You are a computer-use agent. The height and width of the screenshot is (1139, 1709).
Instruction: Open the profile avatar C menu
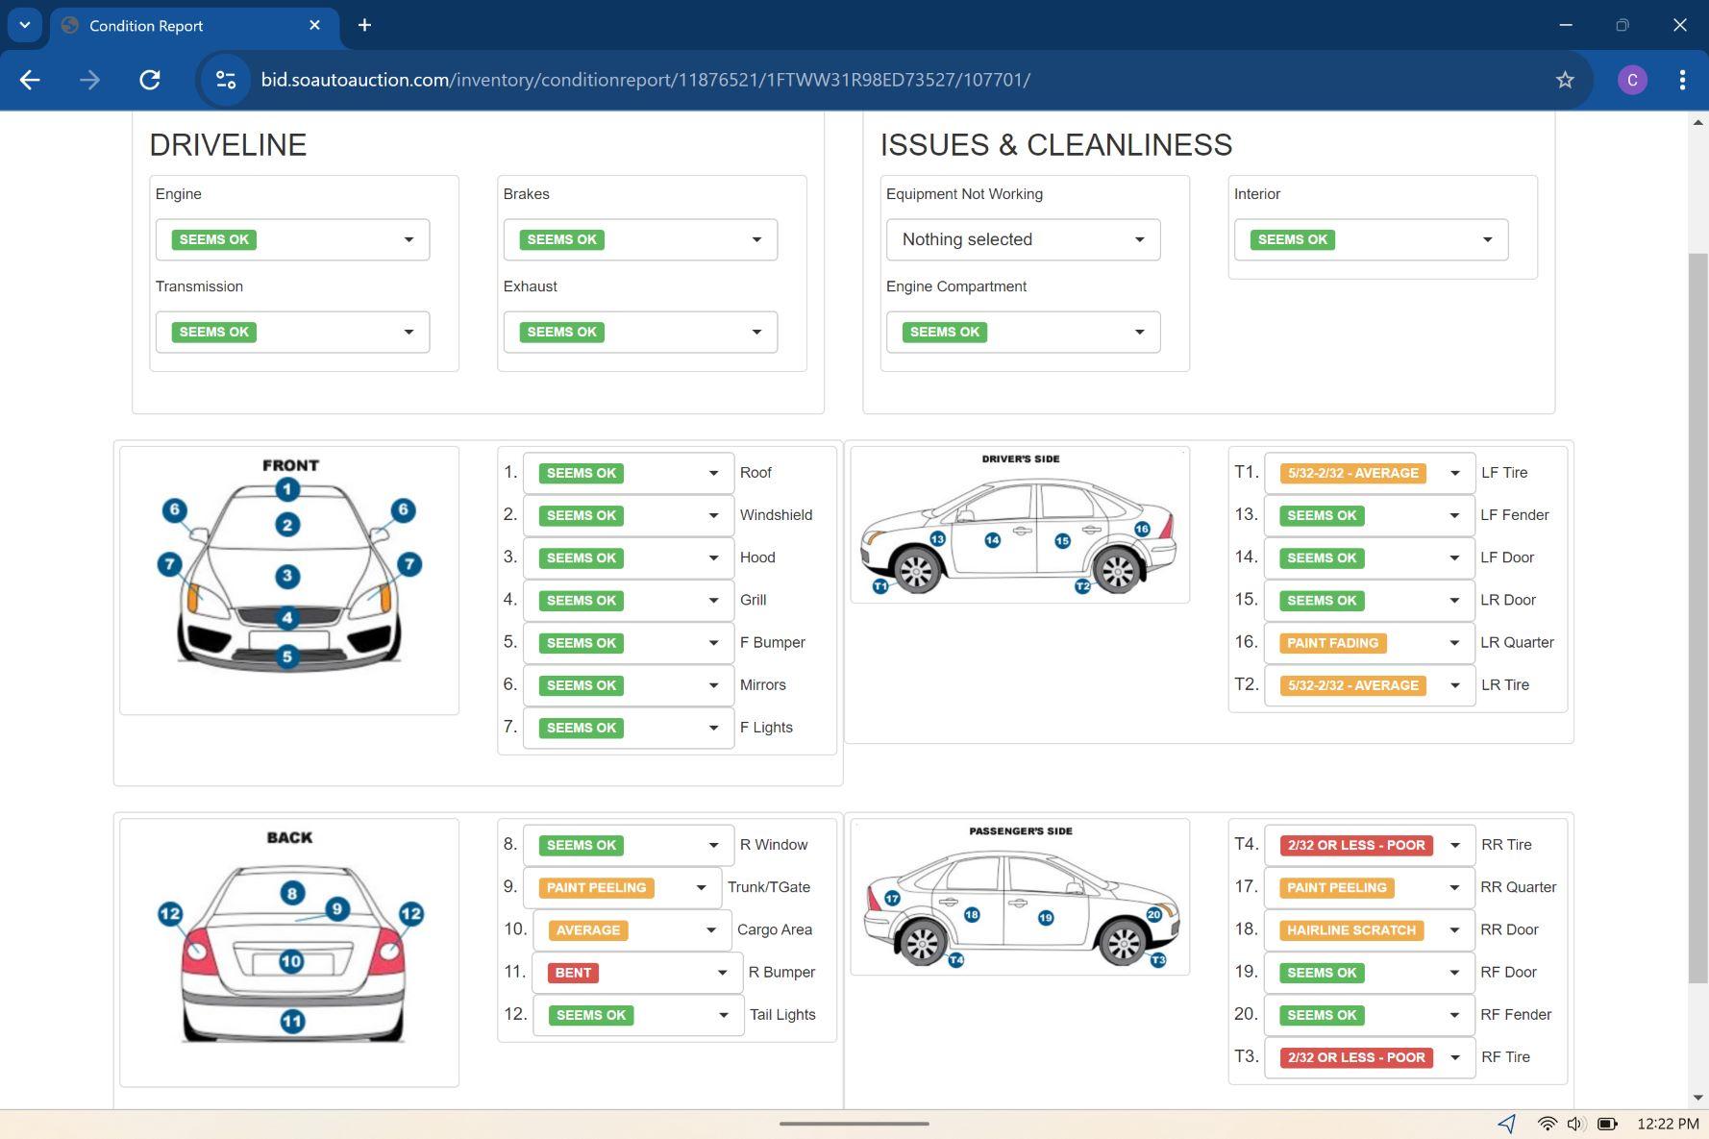pos(1632,80)
